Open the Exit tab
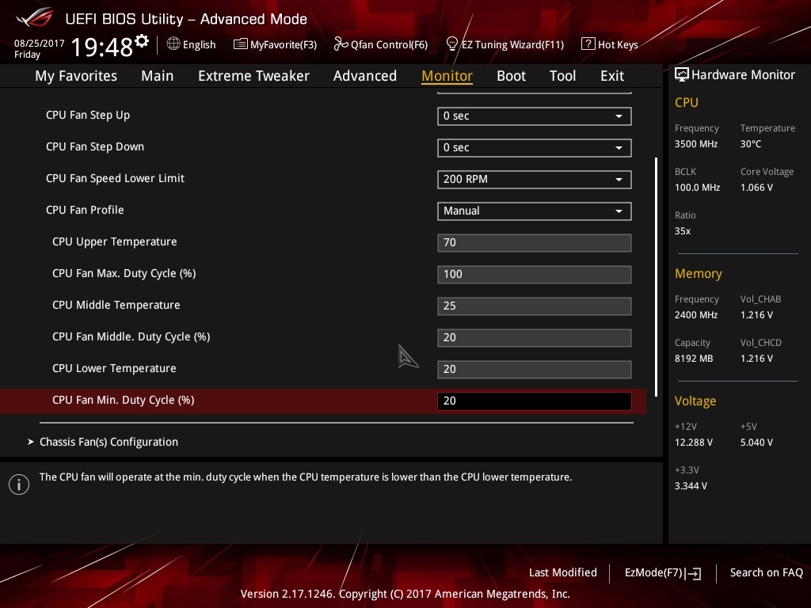Image resolution: width=811 pixels, height=608 pixels. point(612,76)
